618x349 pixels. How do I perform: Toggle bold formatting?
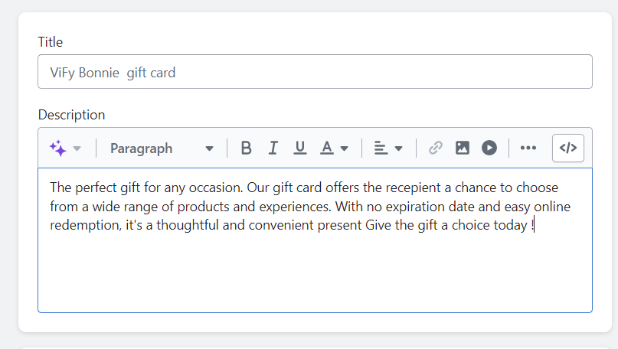[246, 148]
